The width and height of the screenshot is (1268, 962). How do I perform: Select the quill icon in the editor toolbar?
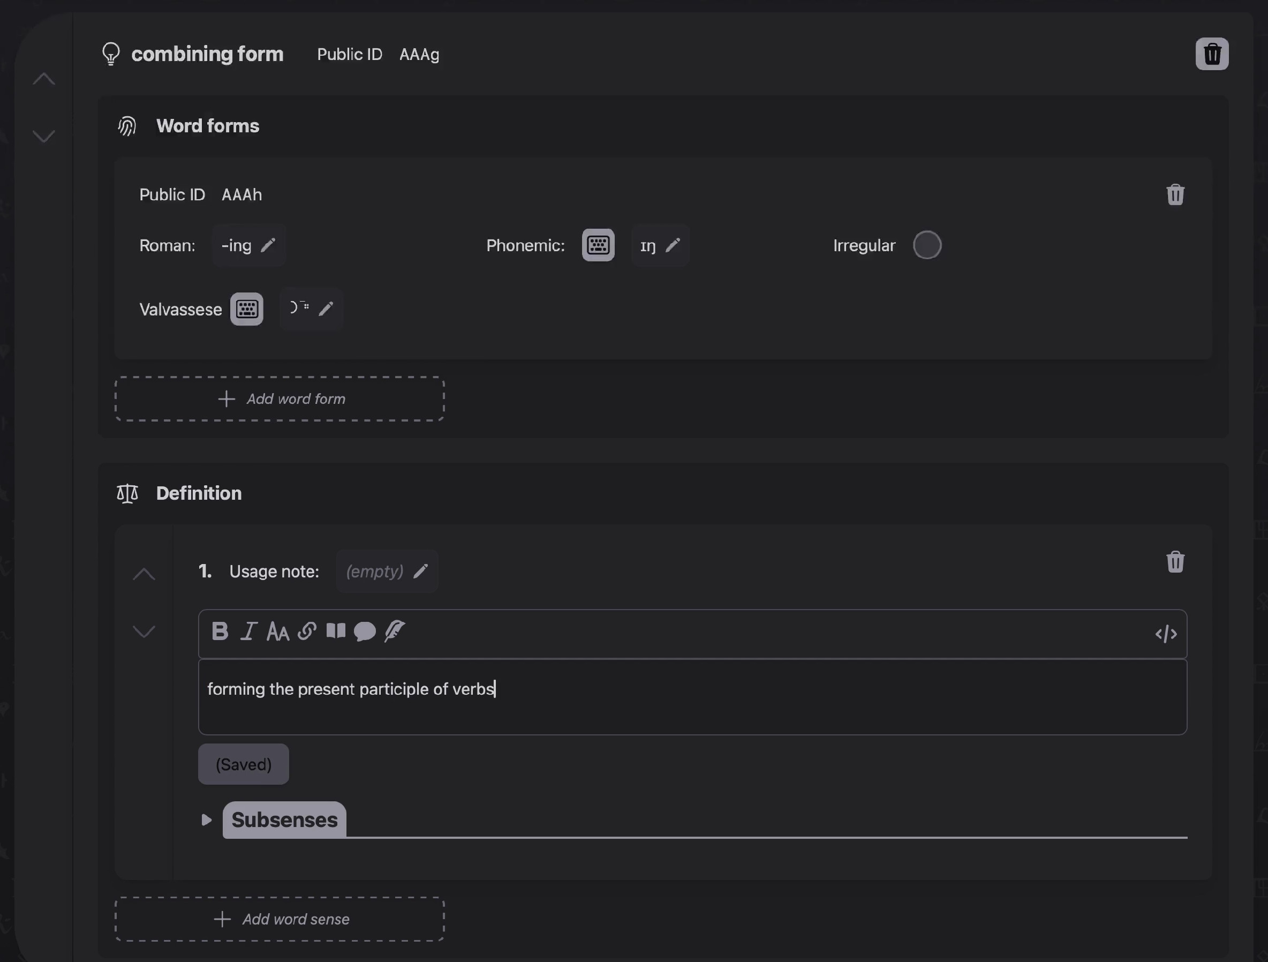[394, 631]
